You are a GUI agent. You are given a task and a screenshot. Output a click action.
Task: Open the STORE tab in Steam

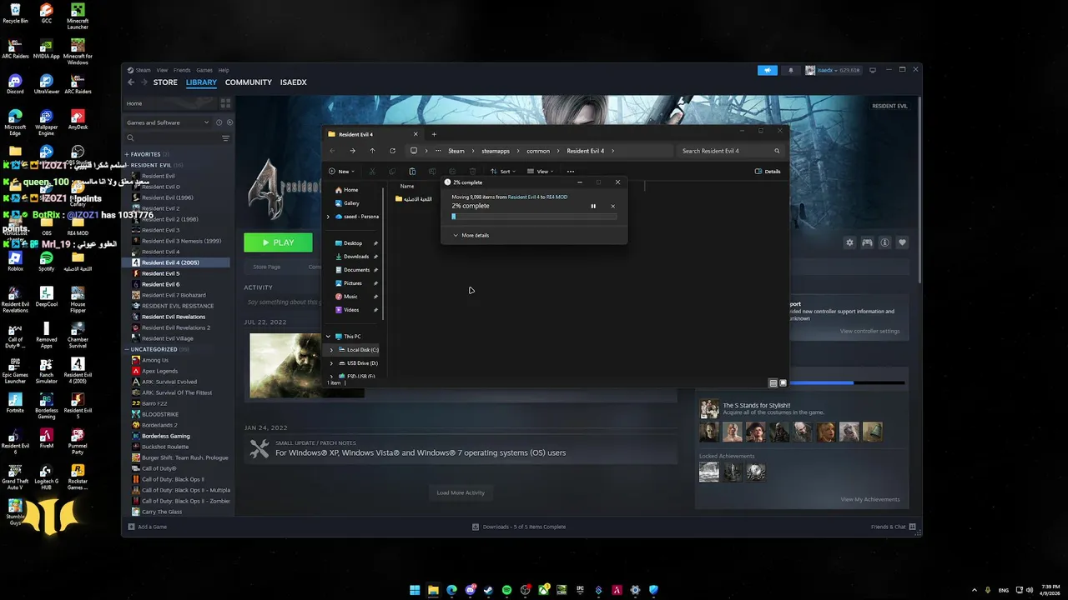pyautogui.click(x=165, y=82)
